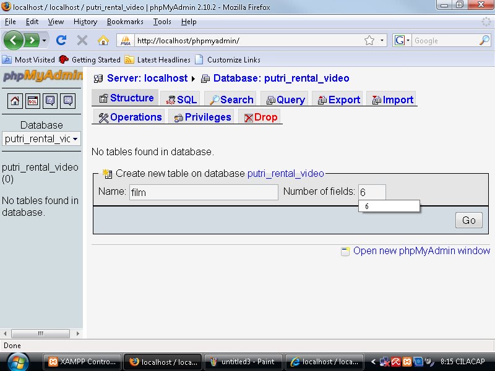The image size is (495, 371).
Task: Click putri_rental_video (0) in the sidebar
Action: tap(40, 173)
